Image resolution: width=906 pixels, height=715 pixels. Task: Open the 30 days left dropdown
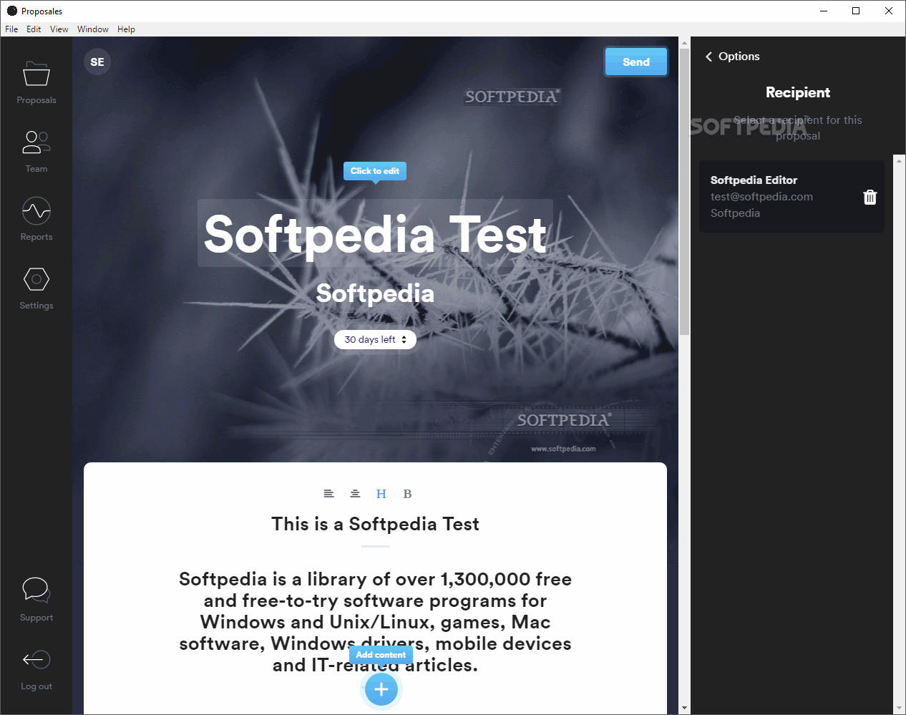coord(375,340)
